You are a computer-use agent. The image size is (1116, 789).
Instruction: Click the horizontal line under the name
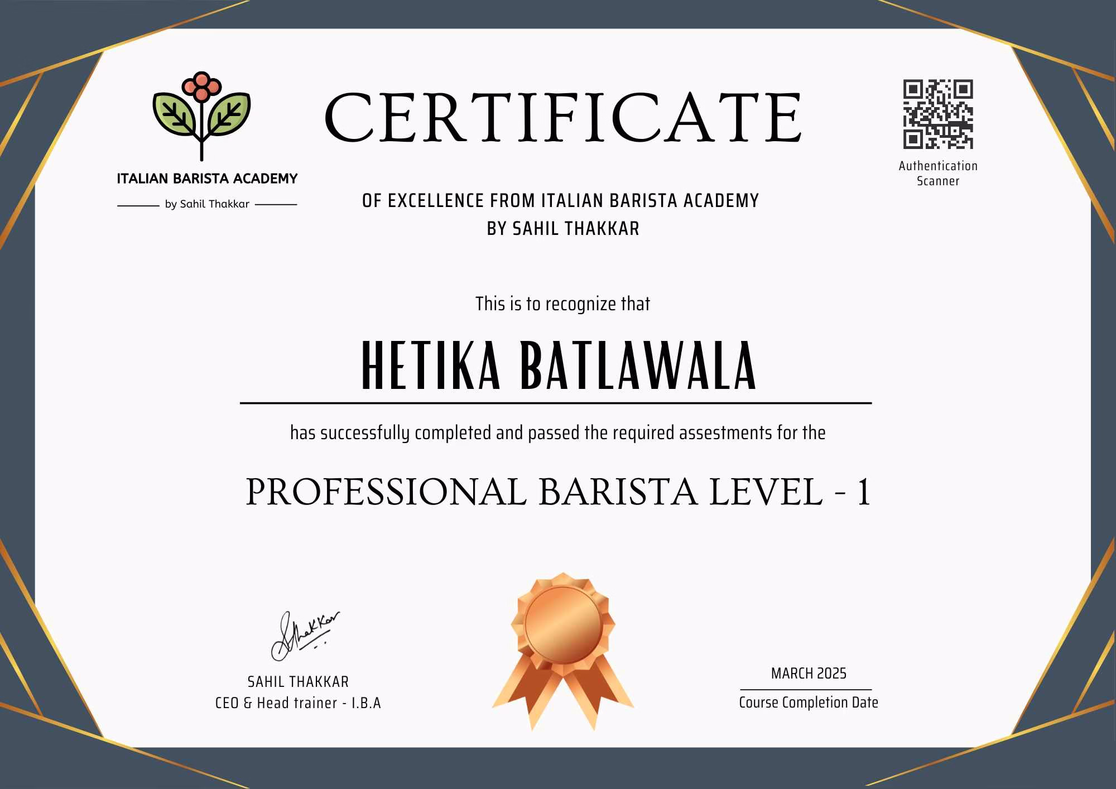(x=555, y=403)
